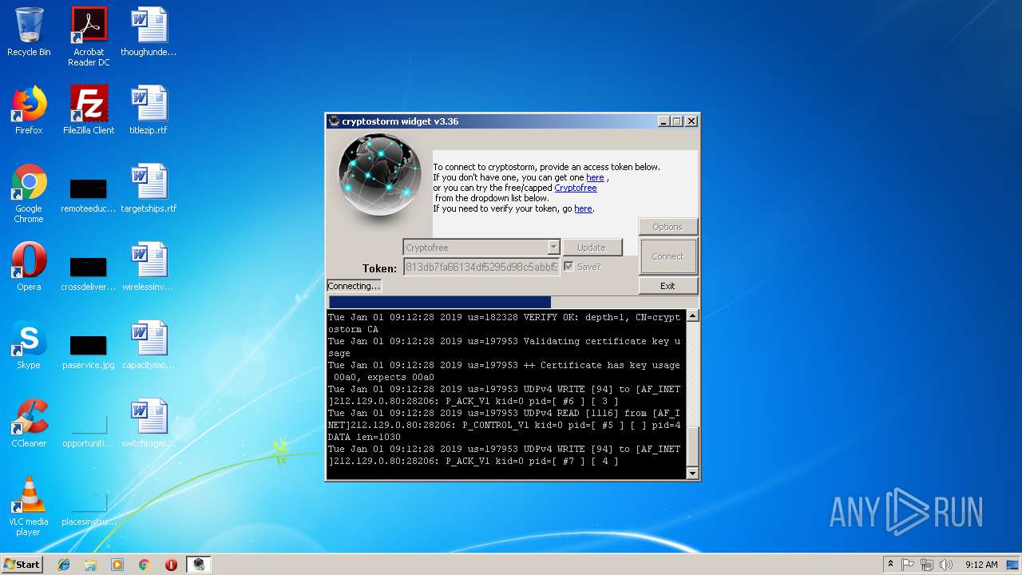Follow the first 'here' token link
The width and height of the screenshot is (1022, 575).
595,177
